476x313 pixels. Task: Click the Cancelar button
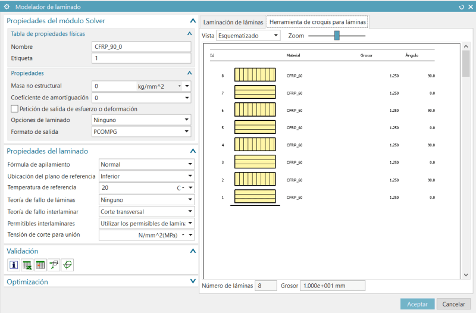click(453, 304)
